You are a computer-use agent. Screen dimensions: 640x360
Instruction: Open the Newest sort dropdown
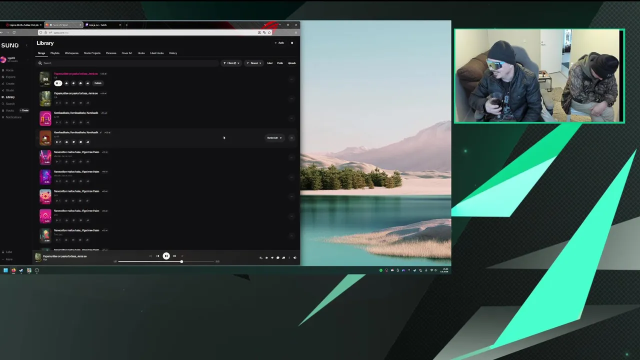254,63
